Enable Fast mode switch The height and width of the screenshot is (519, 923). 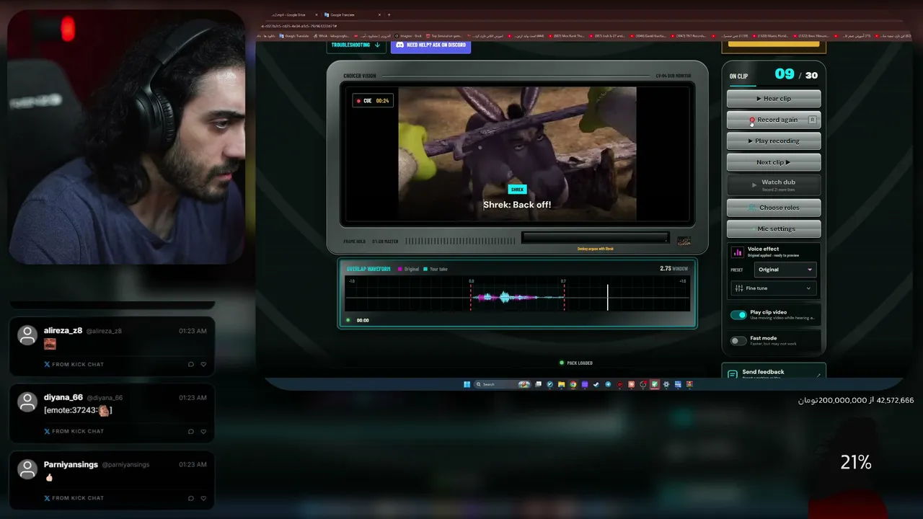pyautogui.click(x=738, y=341)
